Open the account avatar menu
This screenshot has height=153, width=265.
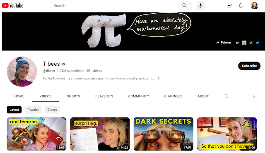click(254, 5)
